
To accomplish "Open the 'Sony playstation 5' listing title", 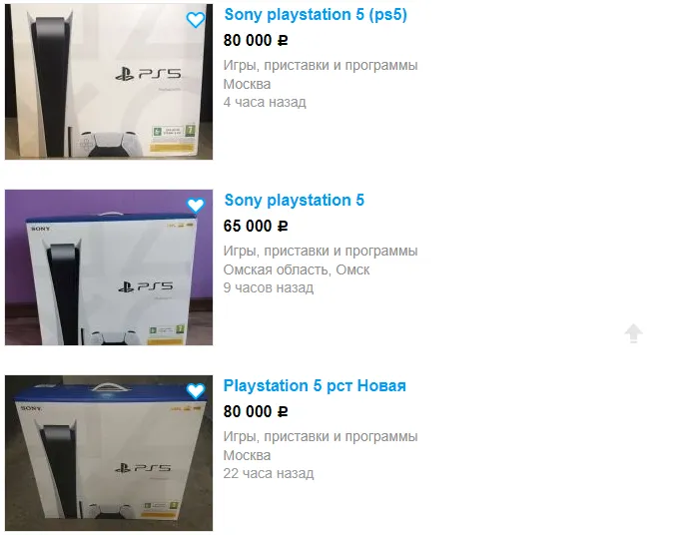I will [x=294, y=201].
